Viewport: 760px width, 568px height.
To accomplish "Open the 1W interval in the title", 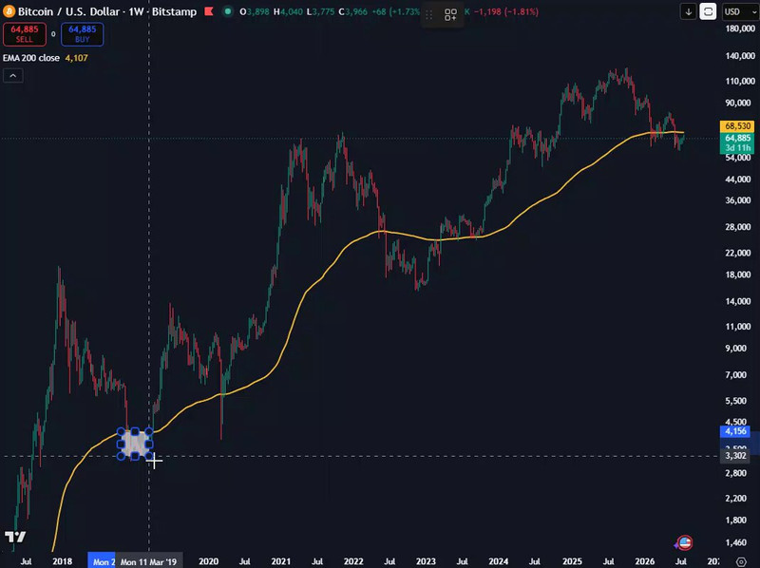I will point(136,11).
